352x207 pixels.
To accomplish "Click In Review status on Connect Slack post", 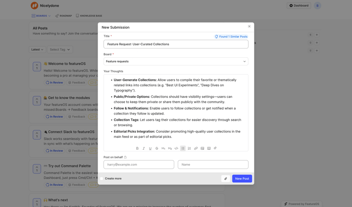I will click(54, 151).
